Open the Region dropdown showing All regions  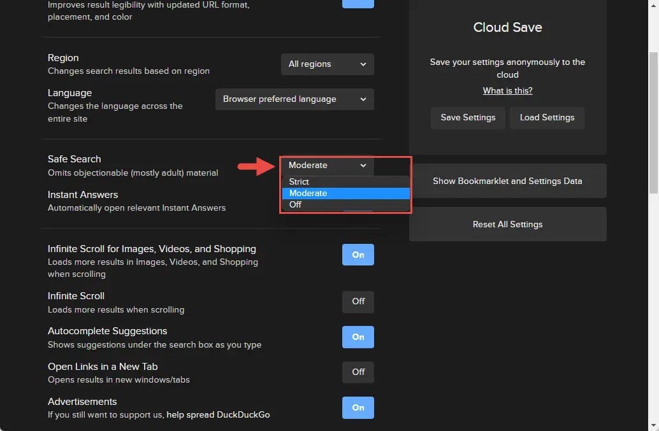point(327,64)
